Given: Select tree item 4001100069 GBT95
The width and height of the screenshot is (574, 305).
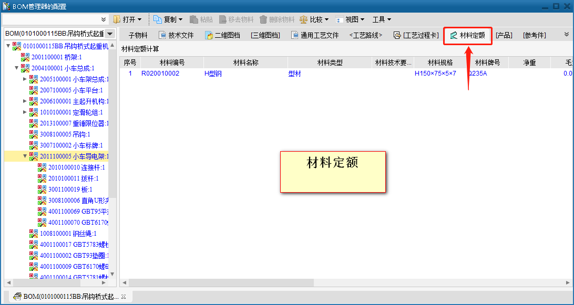Looking at the screenshot, I should coord(78,212).
